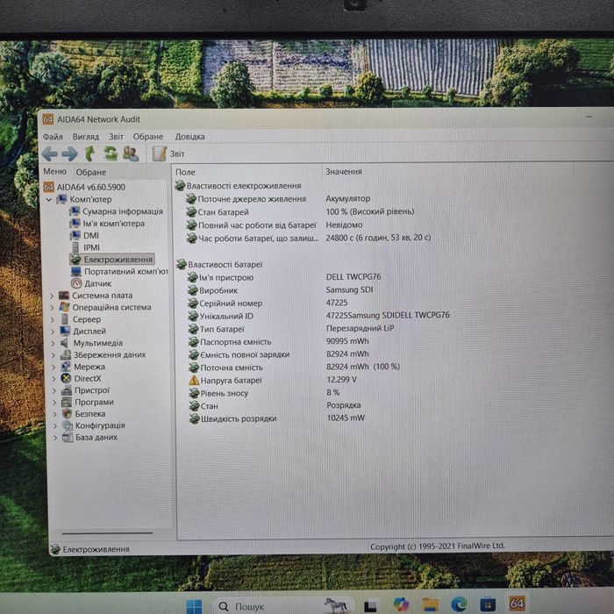Expand the Дисплей tree node
614x614 pixels.
point(53,332)
